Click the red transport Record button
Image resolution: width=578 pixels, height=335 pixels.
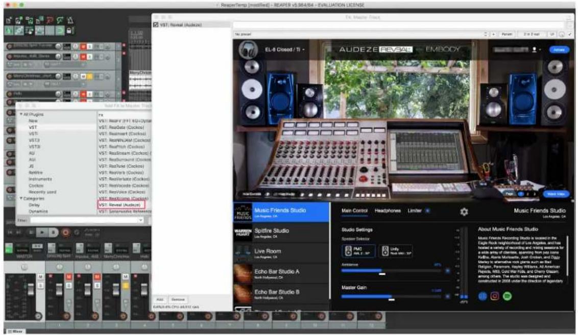click(66, 232)
